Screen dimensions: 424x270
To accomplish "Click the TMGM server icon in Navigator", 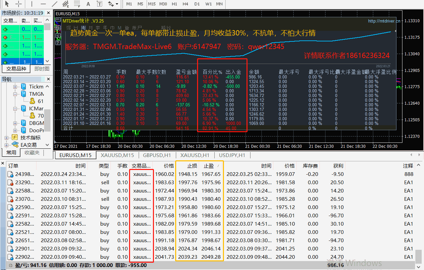I will point(24,94).
